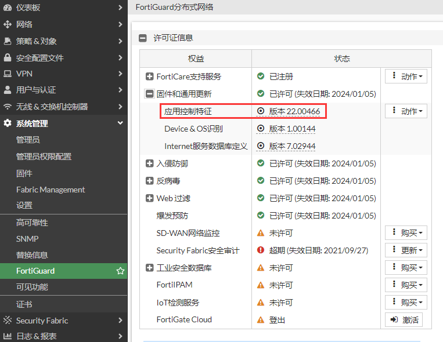
Task: Open the 更新 dropdown for Security Fabric安全审计
Action: coord(406,250)
